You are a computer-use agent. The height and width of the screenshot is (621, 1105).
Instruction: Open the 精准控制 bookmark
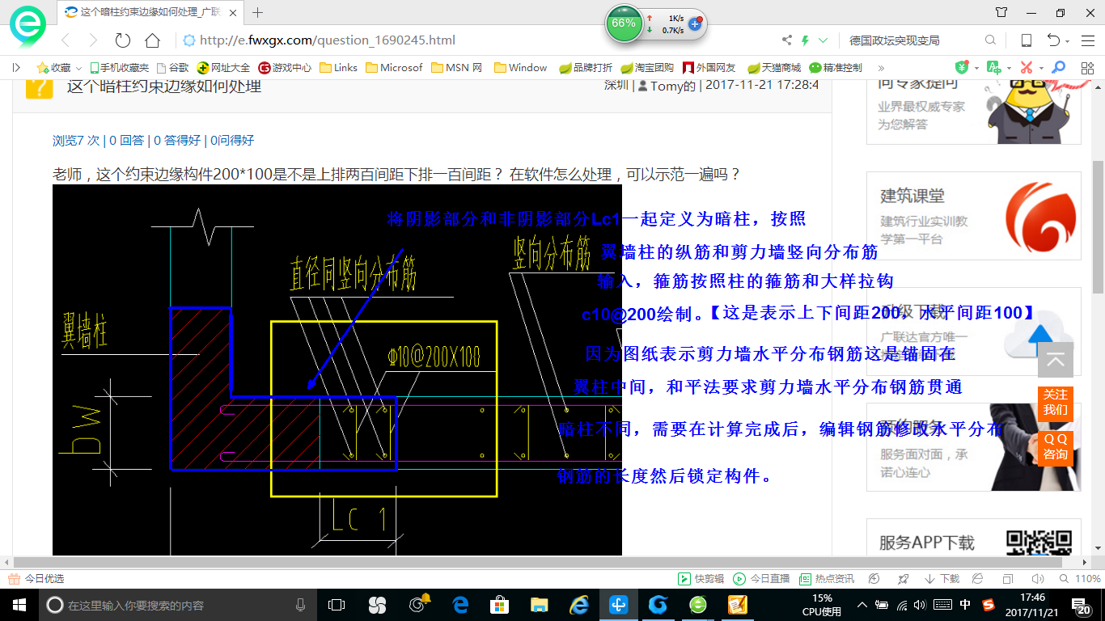coord(836,68)
